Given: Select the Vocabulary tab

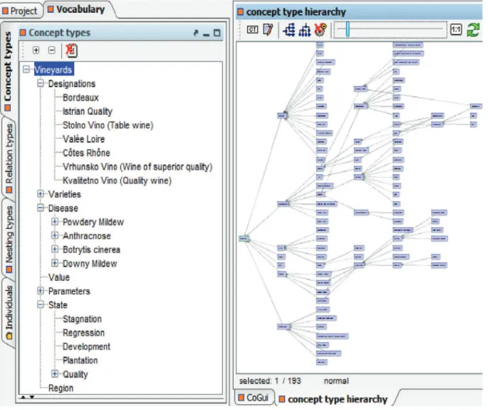Looking at the screenshot, I should point(76,10).
